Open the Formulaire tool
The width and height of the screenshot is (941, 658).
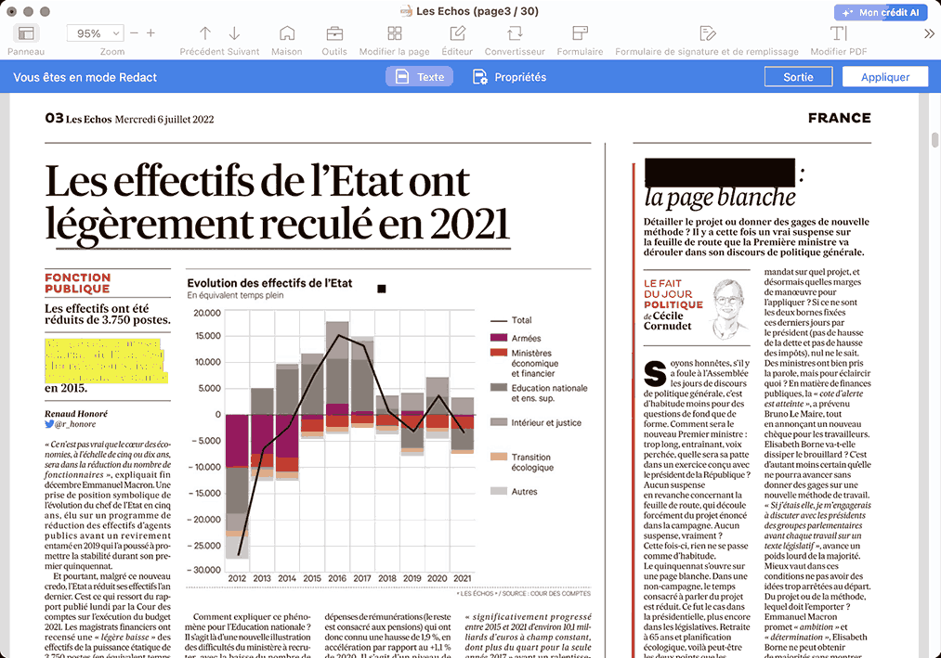point(580,33)
